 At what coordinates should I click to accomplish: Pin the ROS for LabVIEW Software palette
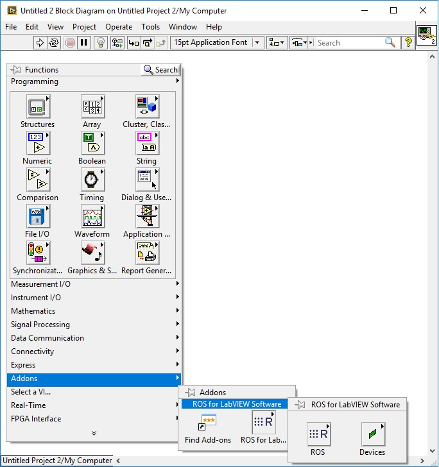point(300,404)
